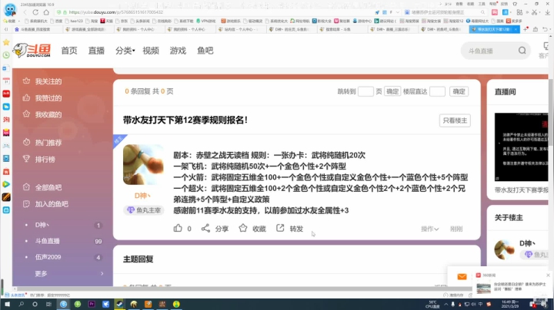The image size is (554, 310).
Task: Open the 操作 dropdown on the post
Action: [429, 229]
